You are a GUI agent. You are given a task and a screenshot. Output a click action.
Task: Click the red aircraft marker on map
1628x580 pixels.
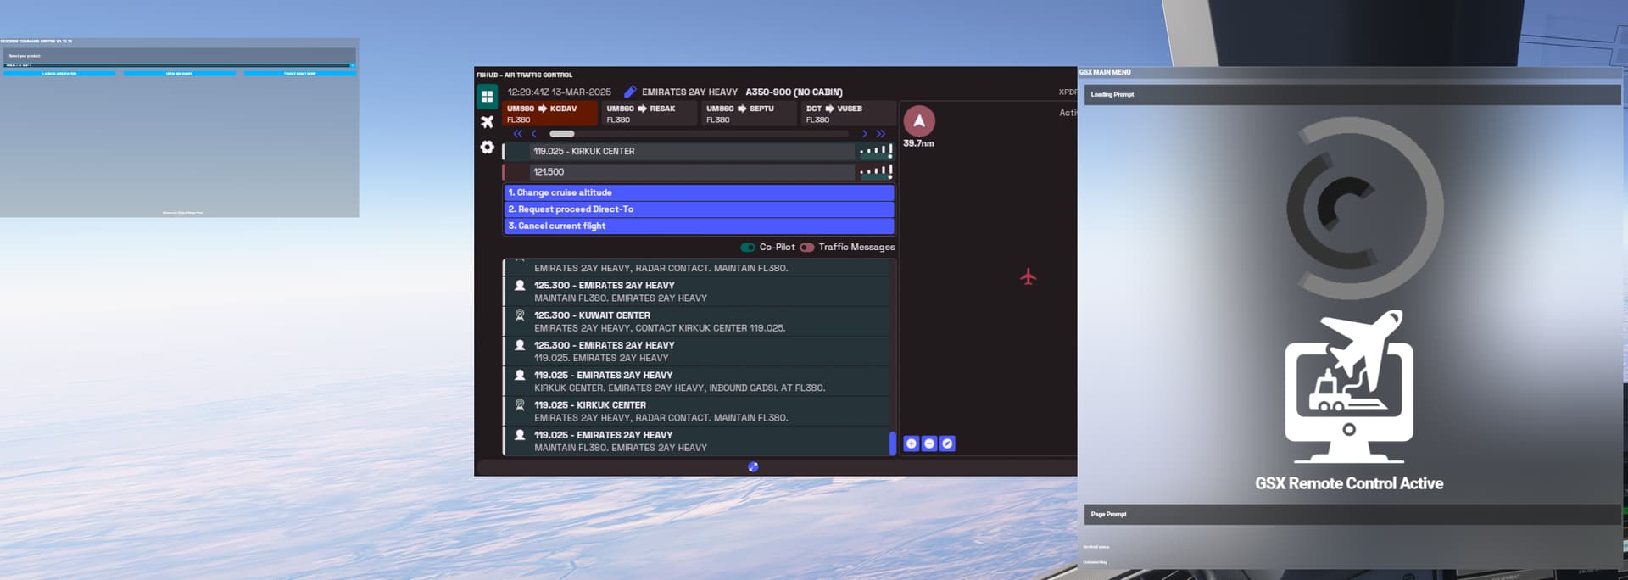tap(1028, 276)
